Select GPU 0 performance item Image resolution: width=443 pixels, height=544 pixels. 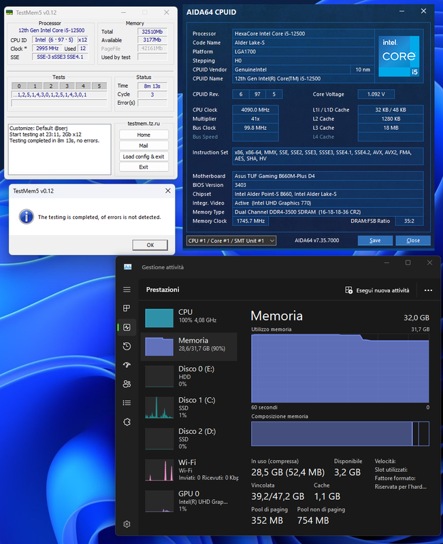click(189, 501)
